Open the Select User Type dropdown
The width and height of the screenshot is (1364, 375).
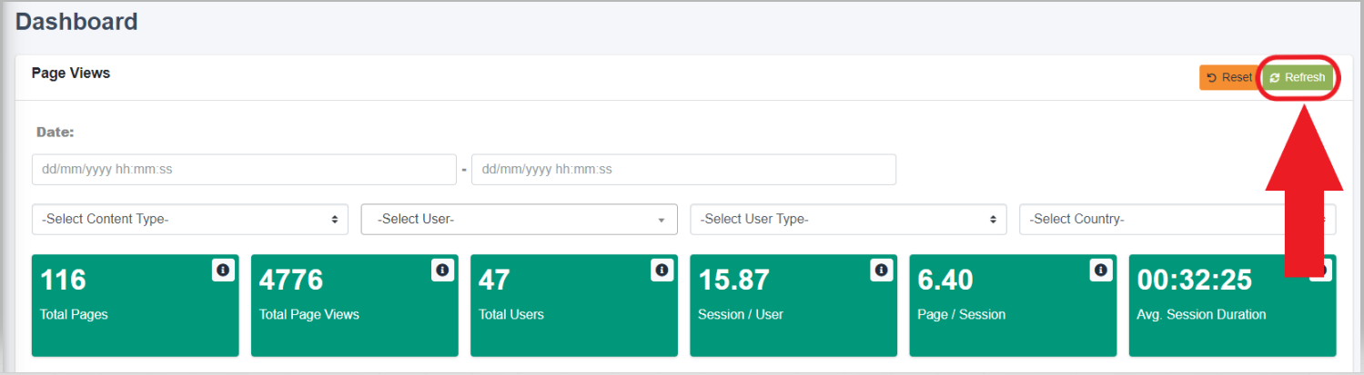tap(848, 219)
